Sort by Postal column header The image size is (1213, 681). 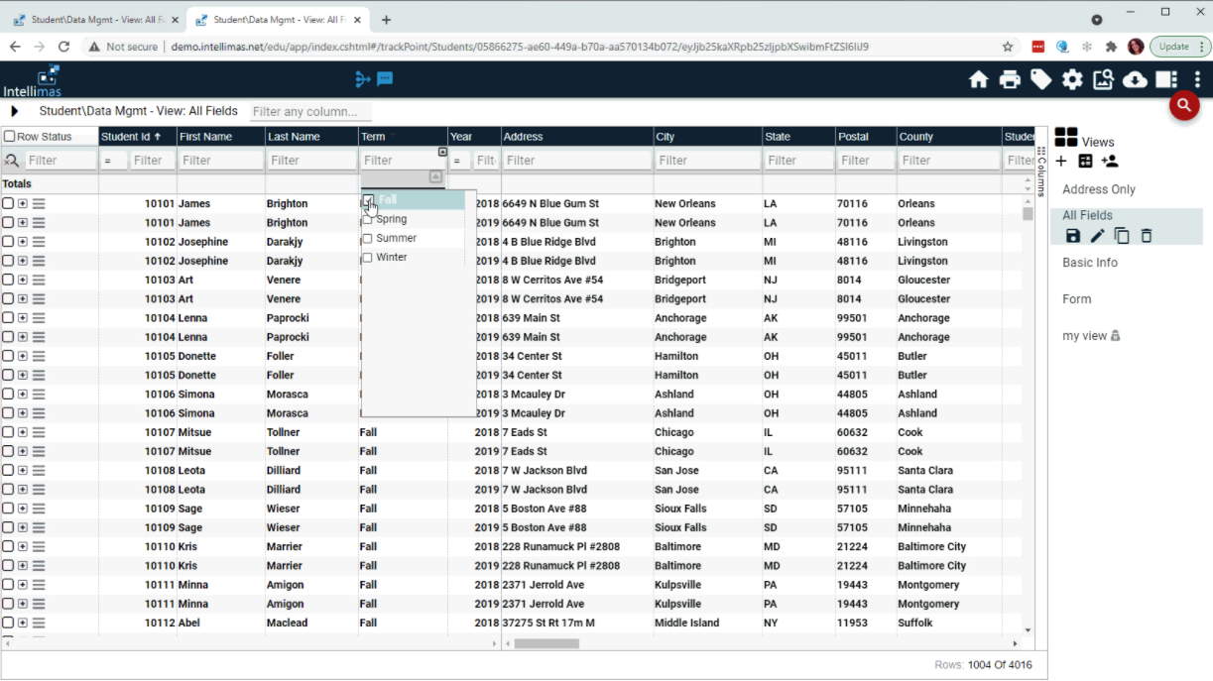[865, 137]
